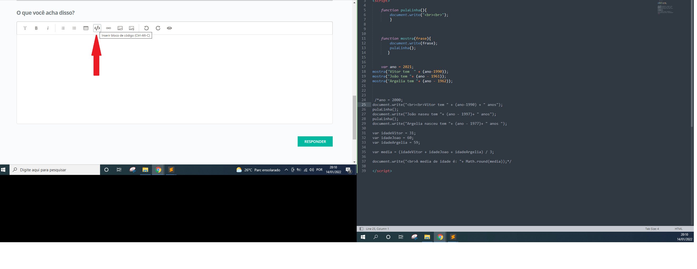Viewport: 697px width, 269px height.
Task: Click File Explorer in the right taskbar
Action: tap(427, 237)
